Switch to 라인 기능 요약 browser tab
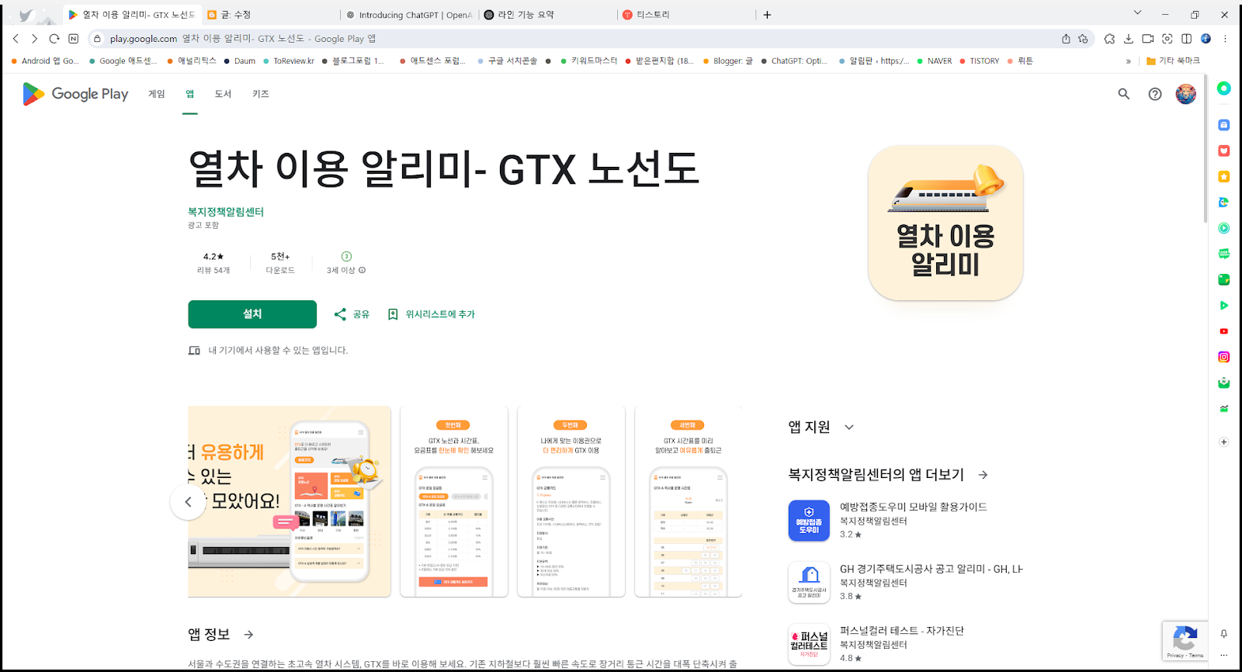This screenshot has height=672, width=1242. [547, 15]
